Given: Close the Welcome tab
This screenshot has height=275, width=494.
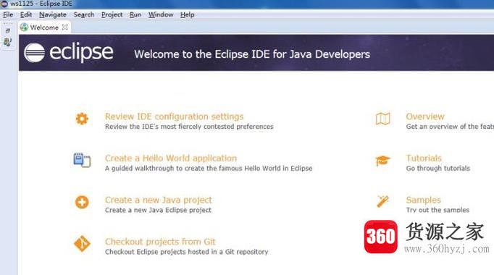Looking at the screenshot, I should click(65, 27).
